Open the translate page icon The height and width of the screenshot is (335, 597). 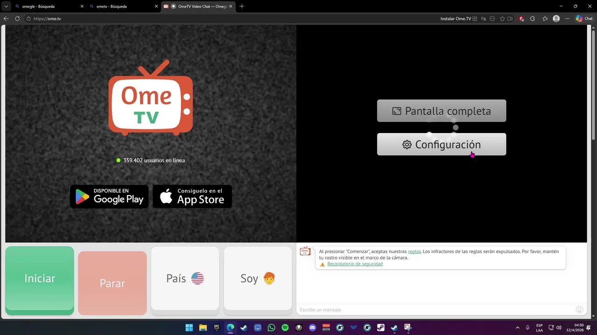point(483,19)
